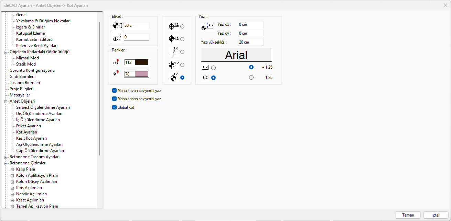
Task: Open Serbest Ölçülendirme Ayarları
Action: tap(43, 107)
